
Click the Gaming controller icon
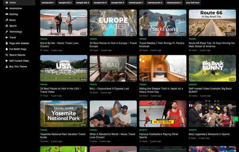7,14
